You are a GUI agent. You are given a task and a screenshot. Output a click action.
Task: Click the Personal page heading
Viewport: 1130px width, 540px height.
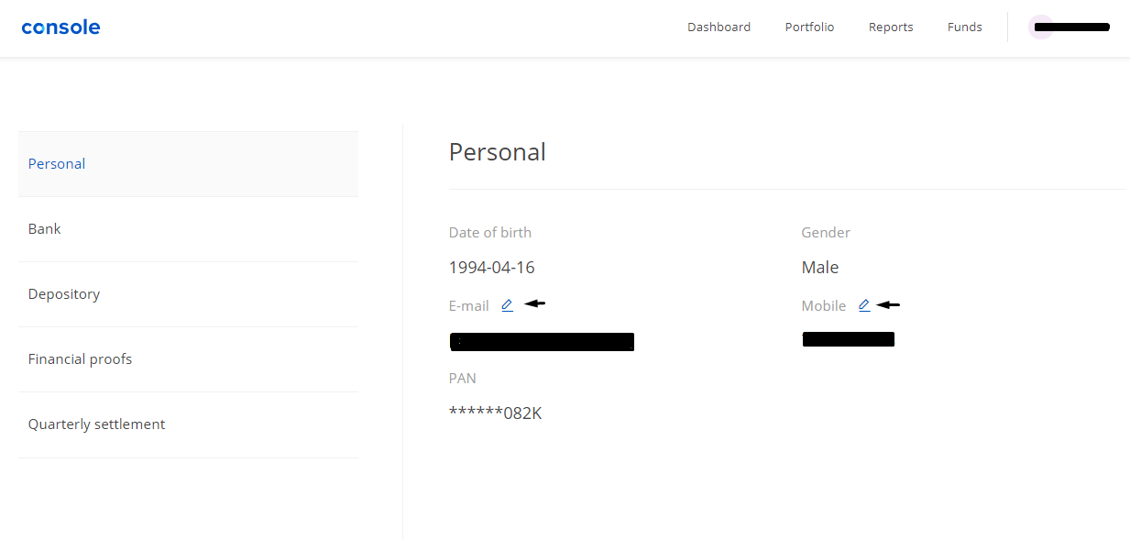coord(497,152)
